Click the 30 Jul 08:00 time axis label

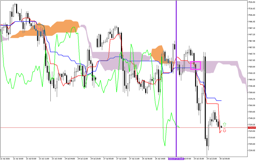coord(225,159)
